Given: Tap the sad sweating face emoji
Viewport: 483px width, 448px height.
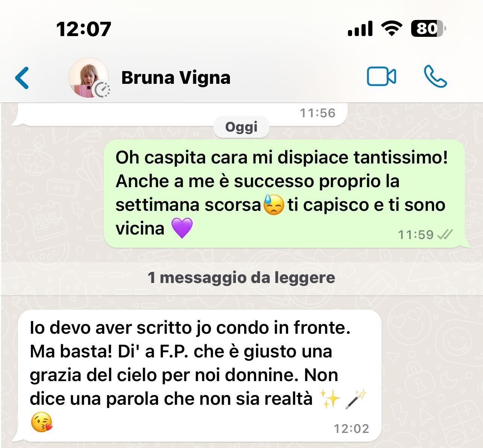Looking at the screenshot, I should (x=274, y=204).
